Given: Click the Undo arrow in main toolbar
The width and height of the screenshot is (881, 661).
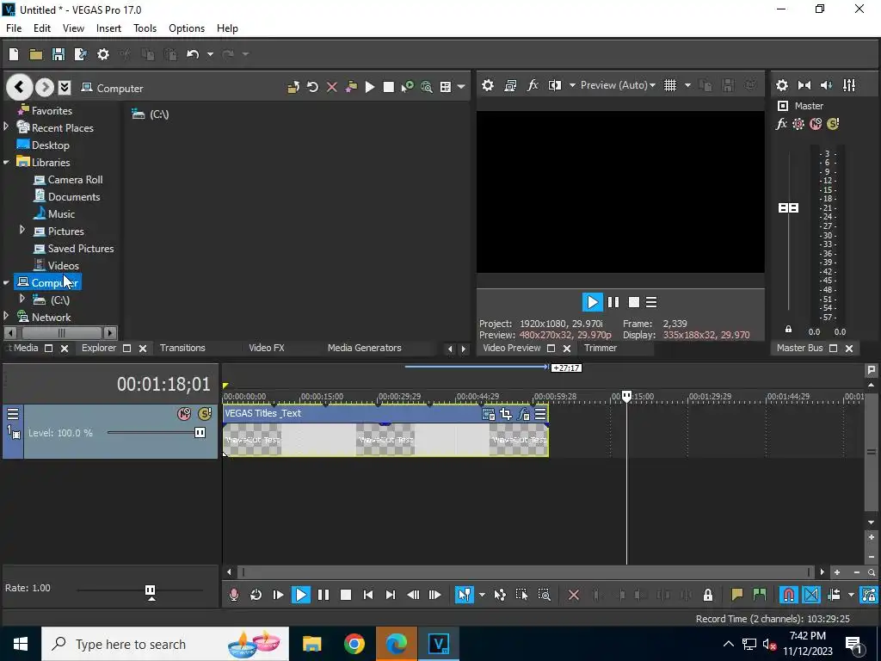Looking at the screenshot, I should 193,54.
